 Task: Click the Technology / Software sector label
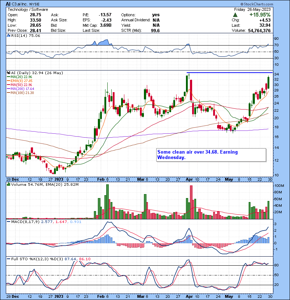28,9
